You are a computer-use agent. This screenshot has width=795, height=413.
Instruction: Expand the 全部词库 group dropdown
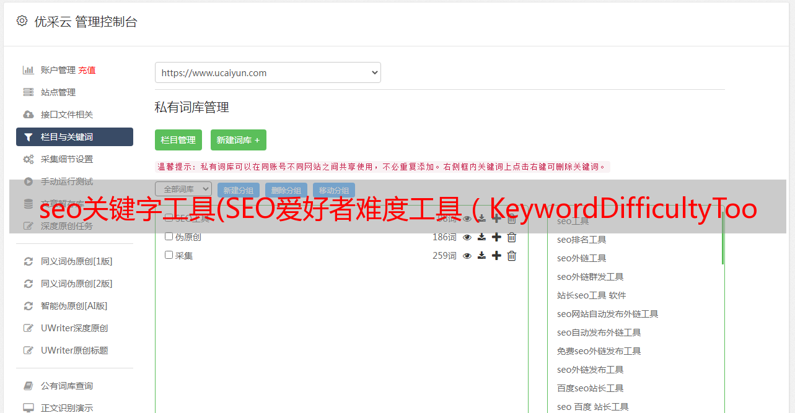183,189
